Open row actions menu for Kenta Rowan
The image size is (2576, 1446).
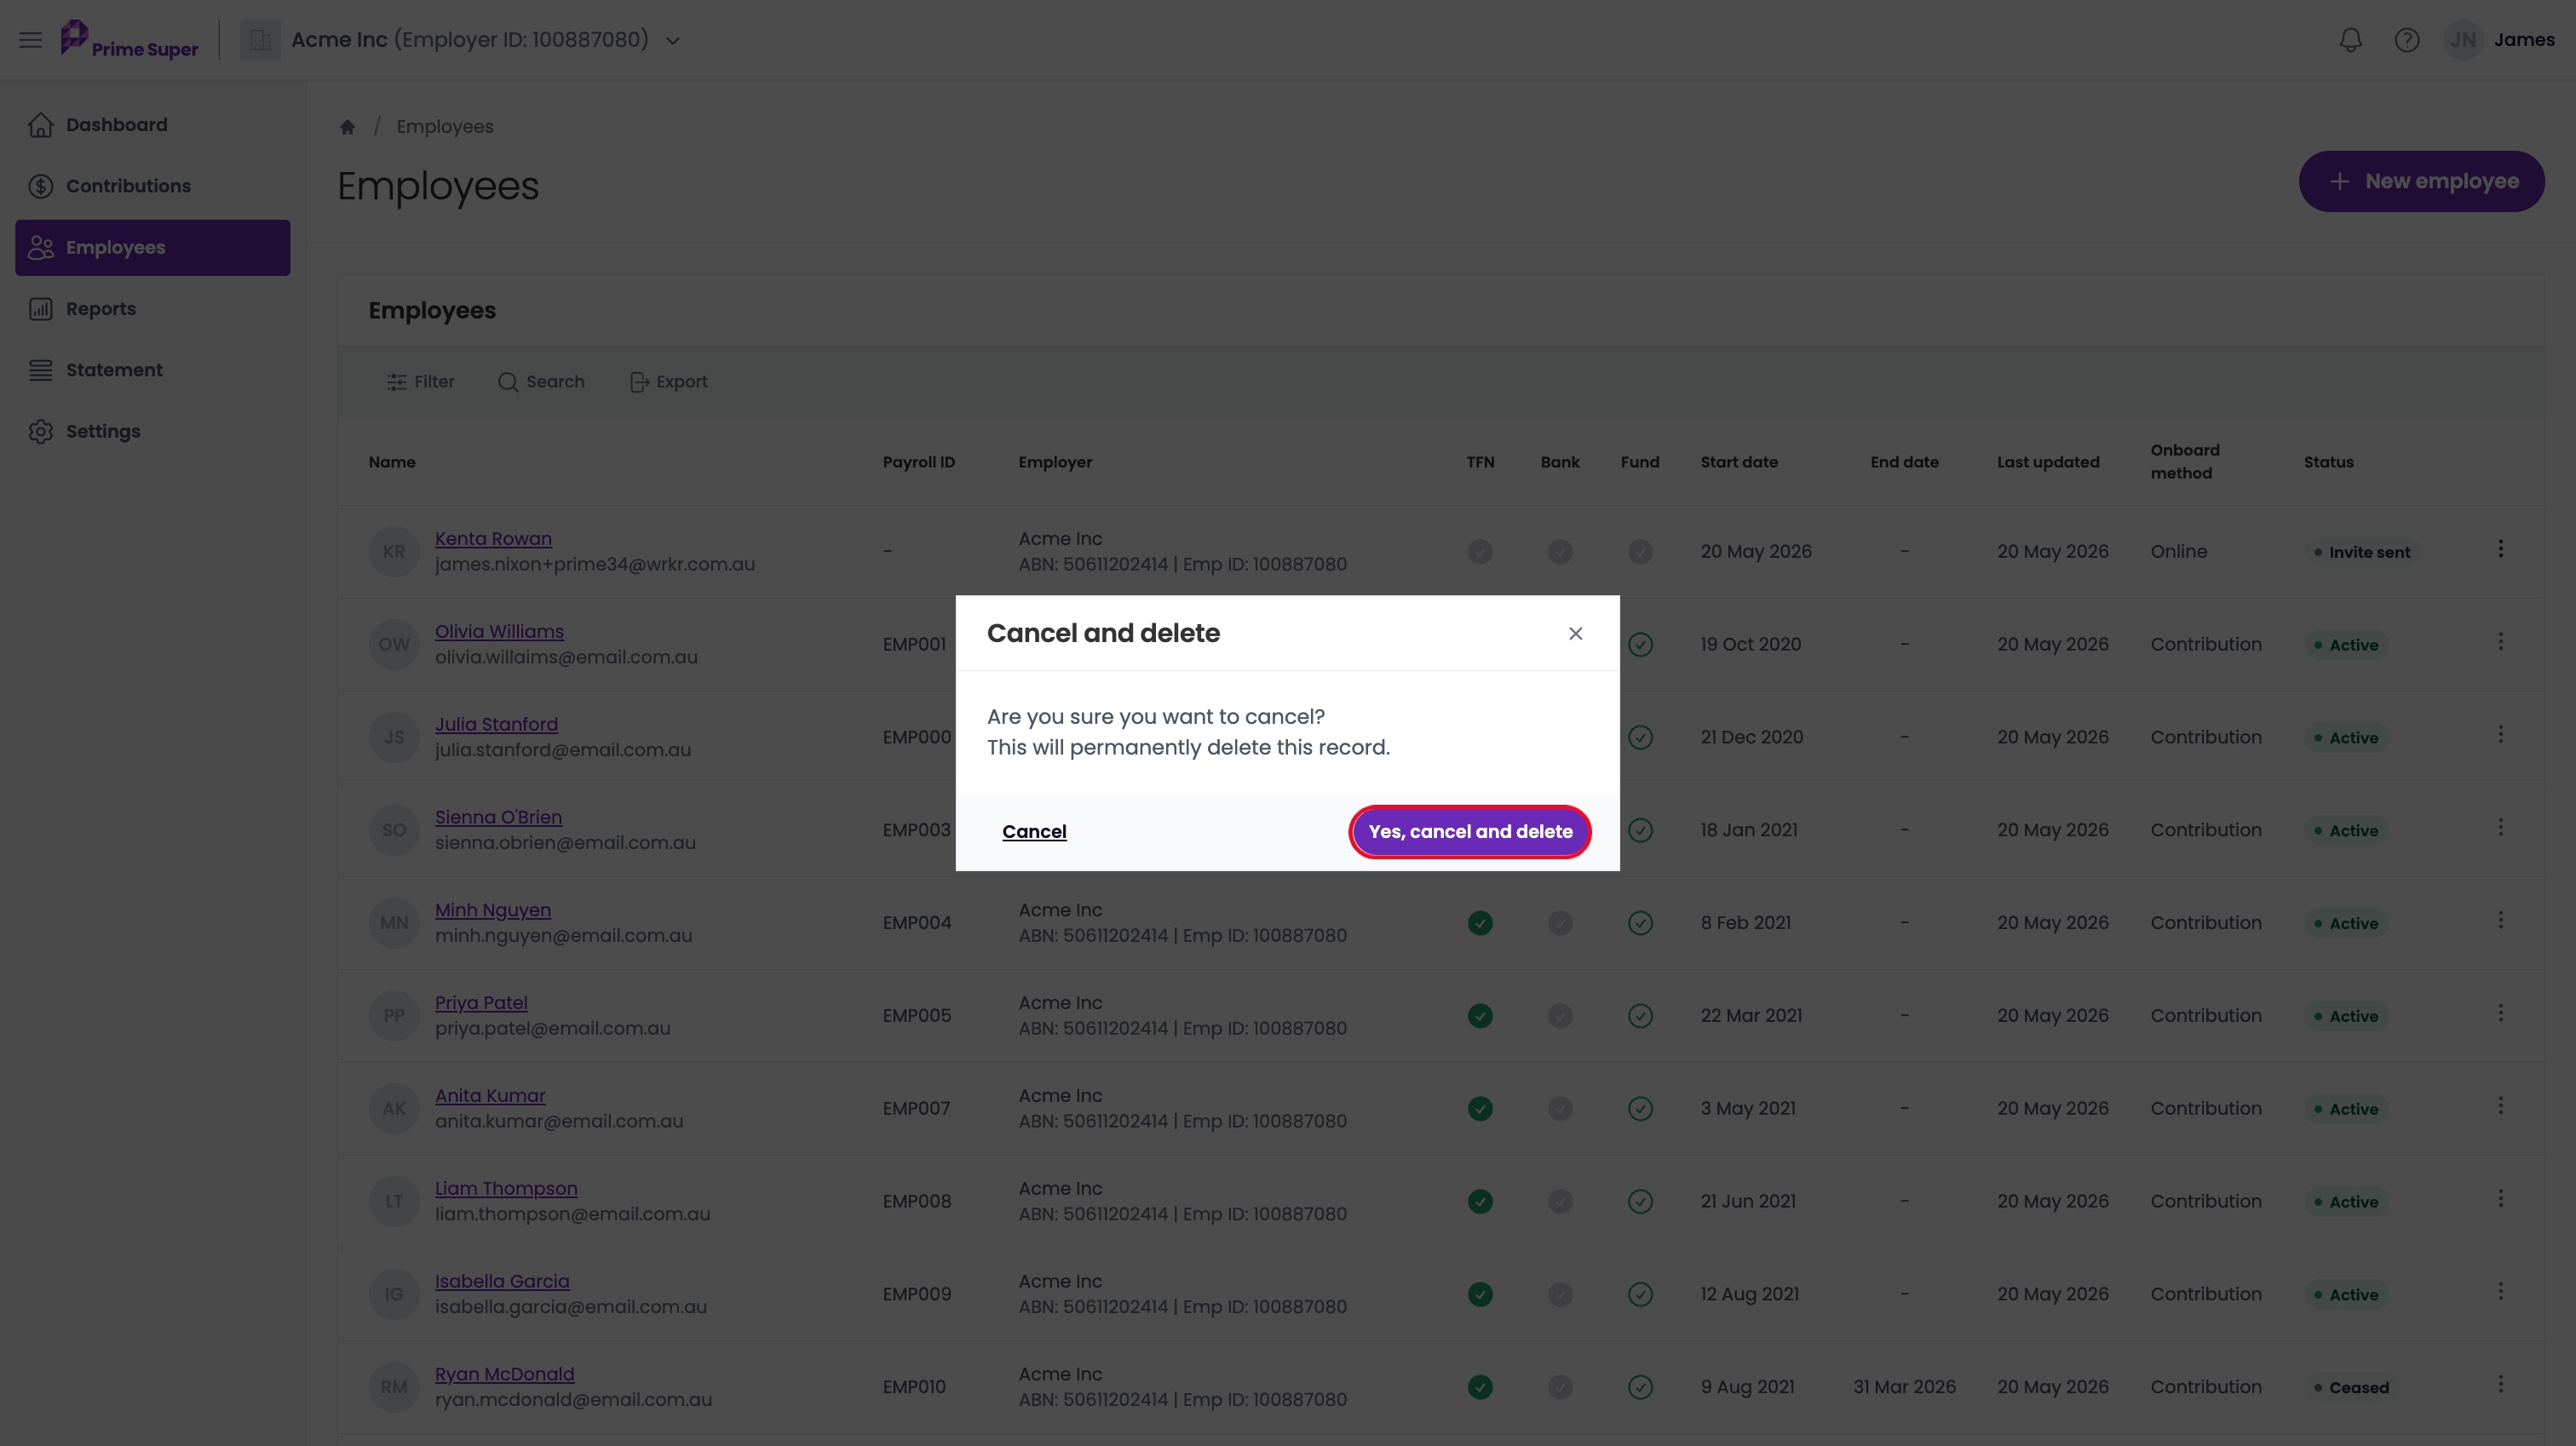[2500, 549]
